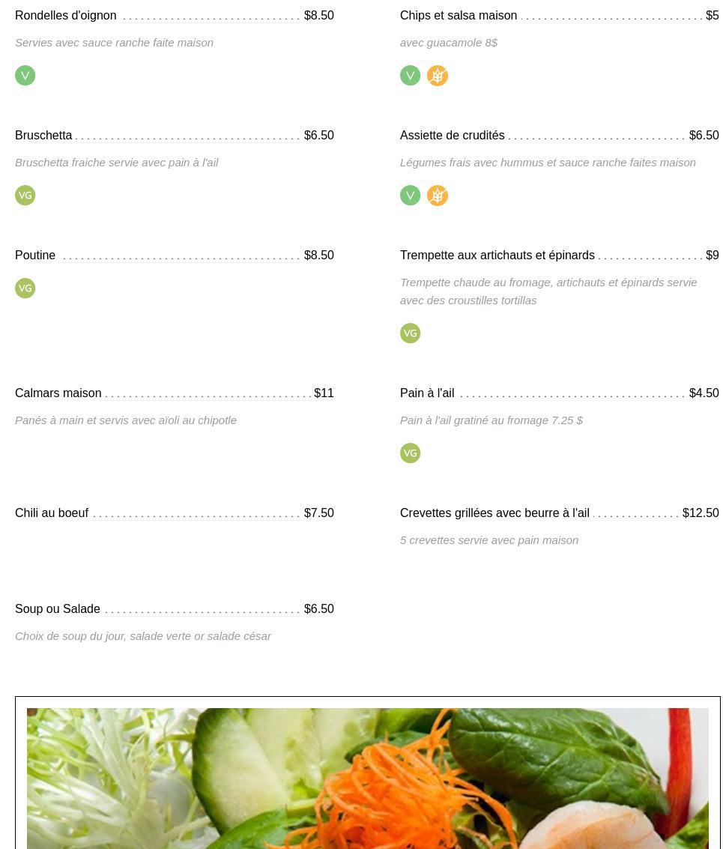The width and height of the screenshot is (723, 849).
Task: Click the VG icon under Bruschetta
Action: (25, 196)
